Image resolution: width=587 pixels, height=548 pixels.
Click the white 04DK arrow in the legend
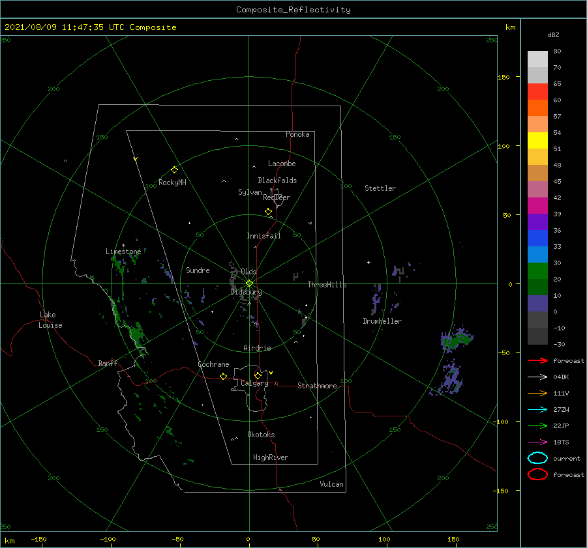[537, 377]
